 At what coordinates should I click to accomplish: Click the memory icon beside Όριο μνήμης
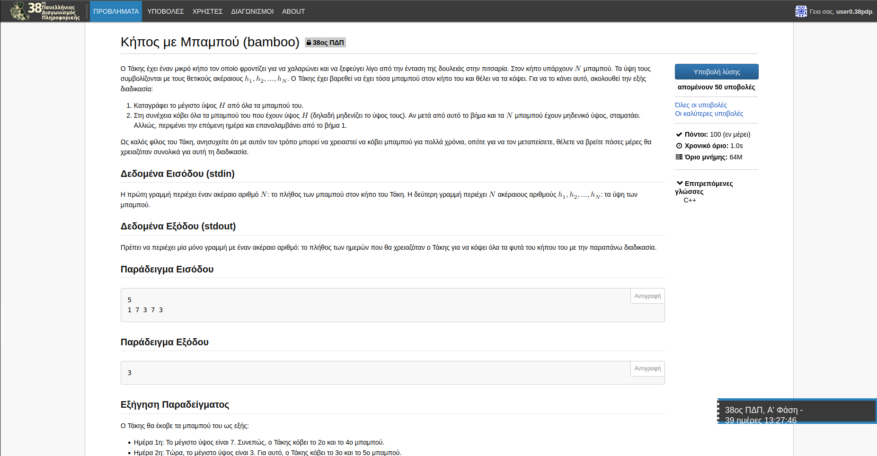[679, 157]
